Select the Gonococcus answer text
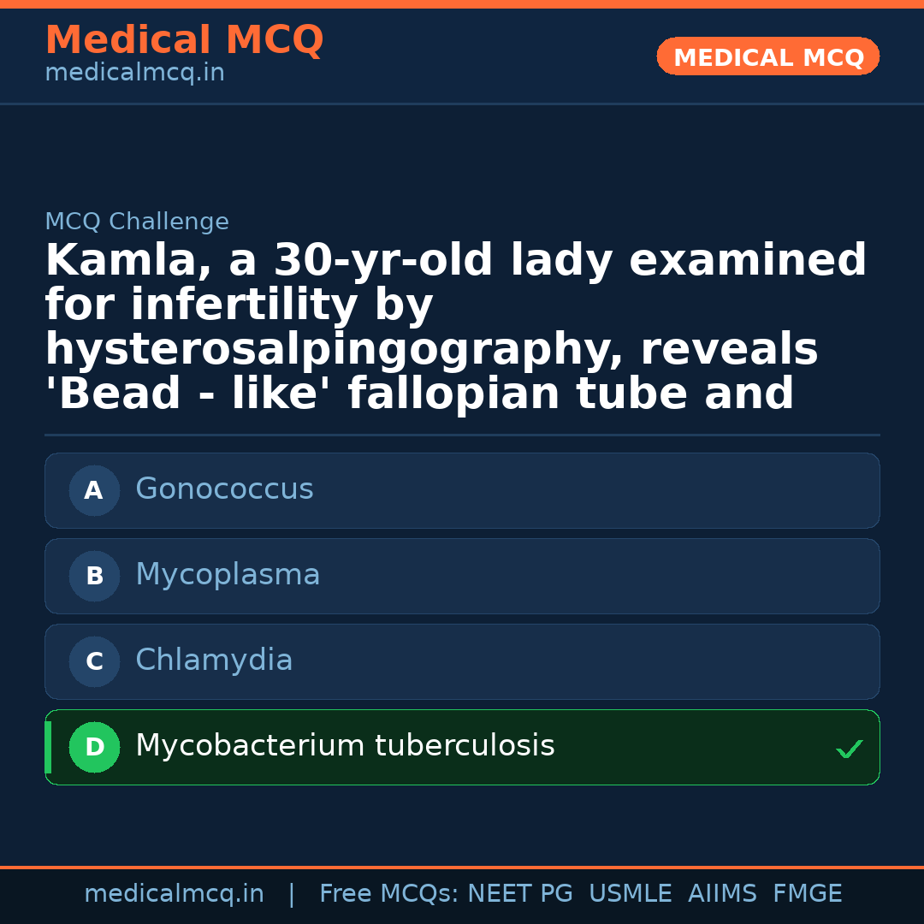Viewport: 924px width, 924px height. [224, 489]
